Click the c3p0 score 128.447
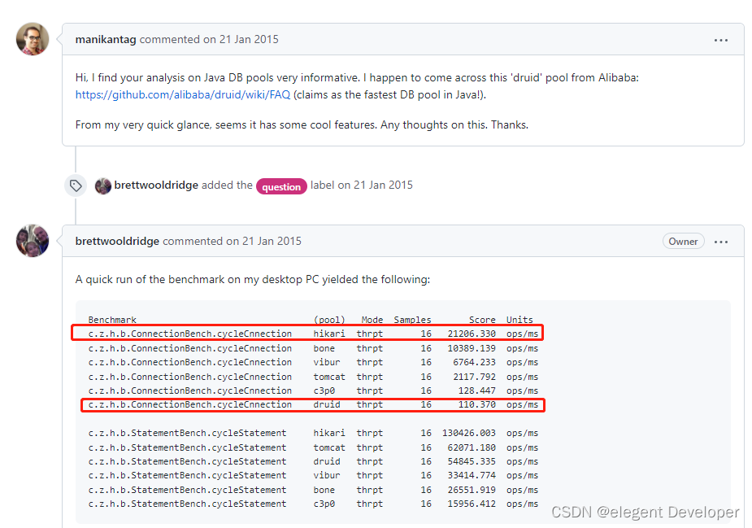 pyautogui.click(x=476, y=391)
